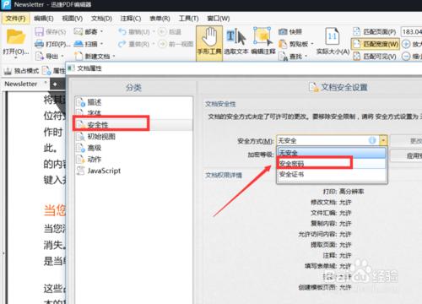
Task: Expand the 扫描 dropdown arrow
Action: [101, 44]
